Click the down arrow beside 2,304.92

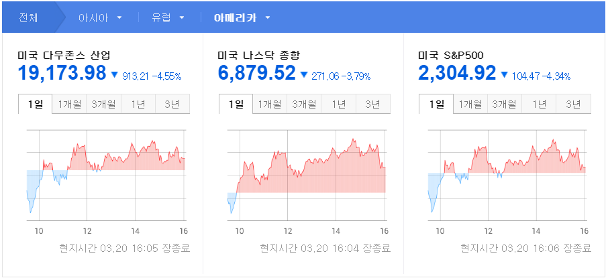pos(504,75)
